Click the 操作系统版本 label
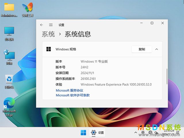This screenshot has height=138, width=184. [x=65, y=78]
